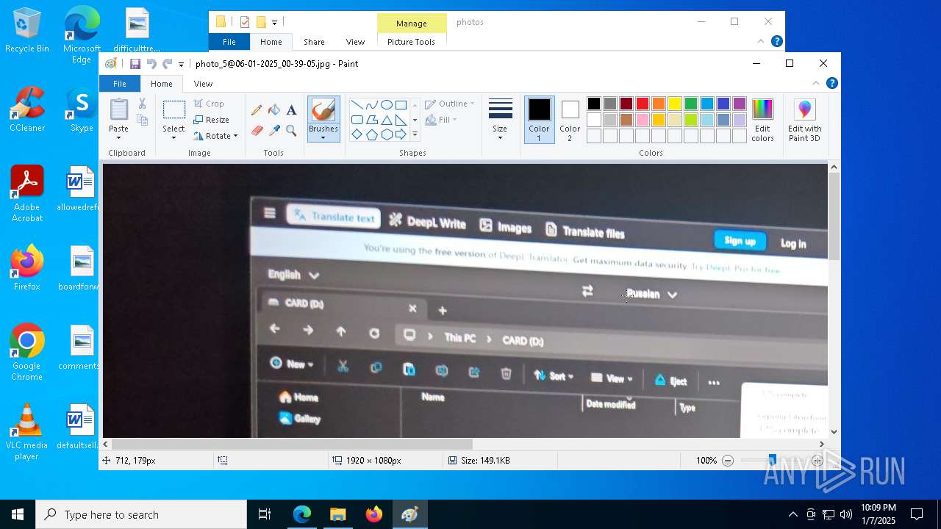Image resolution: width=941 pixels, height=529 pixels.
Task: Click the Copy icon in Clipboard
Action: pyautogui.click(x=143, y=120)
